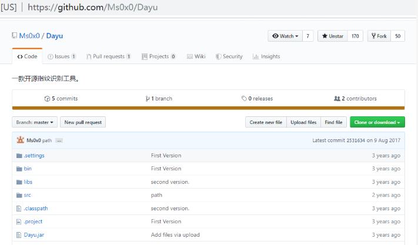Click the 'path' commit message in commit bar
Image resolution: width=418 pixels, height=245 pixels.
click(47, 140)
